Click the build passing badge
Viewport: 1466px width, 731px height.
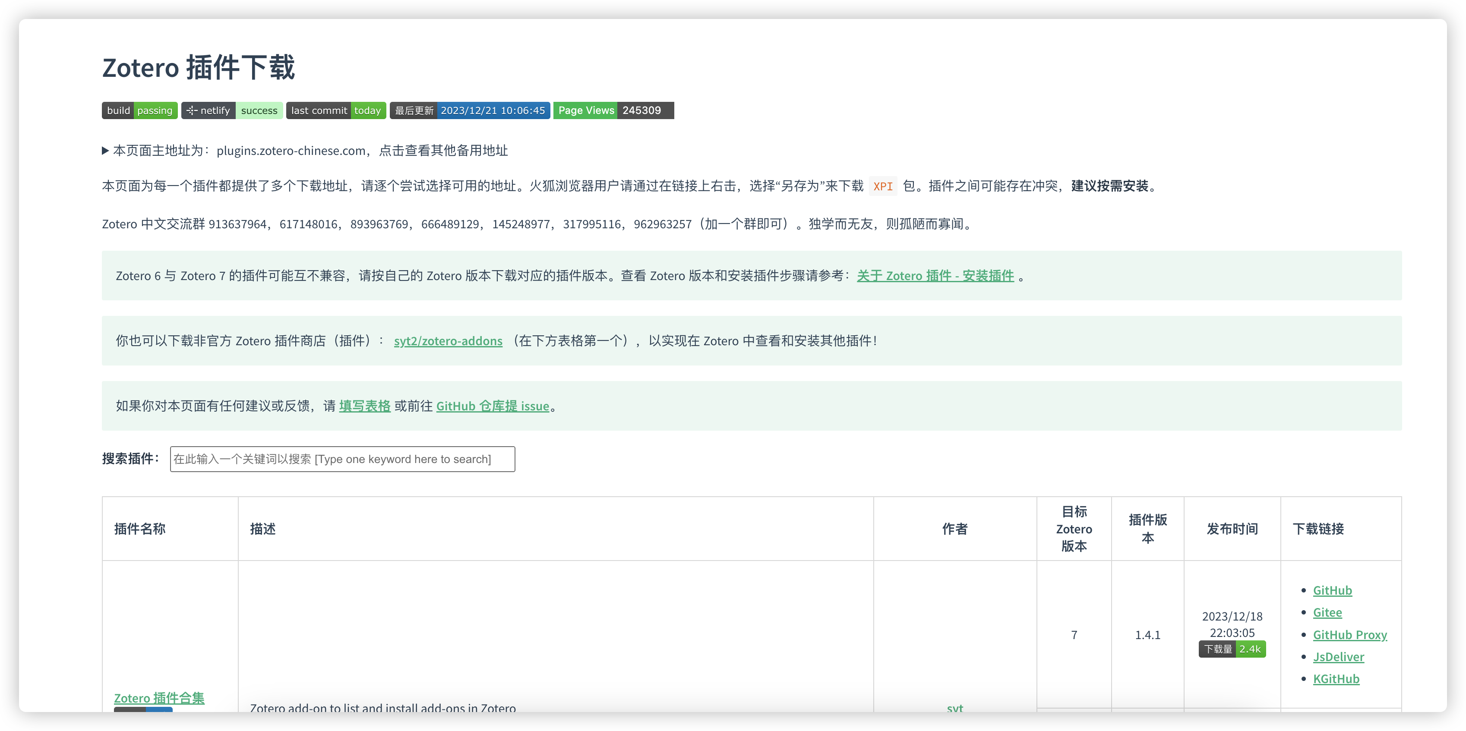coord(139,110)
